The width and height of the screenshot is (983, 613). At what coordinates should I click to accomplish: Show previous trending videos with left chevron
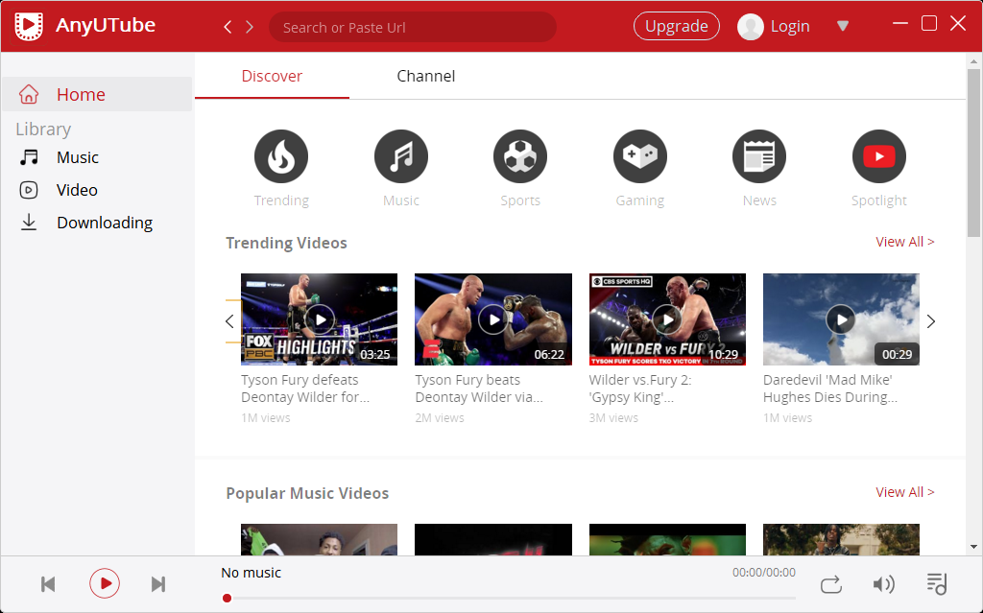(229, 321)
